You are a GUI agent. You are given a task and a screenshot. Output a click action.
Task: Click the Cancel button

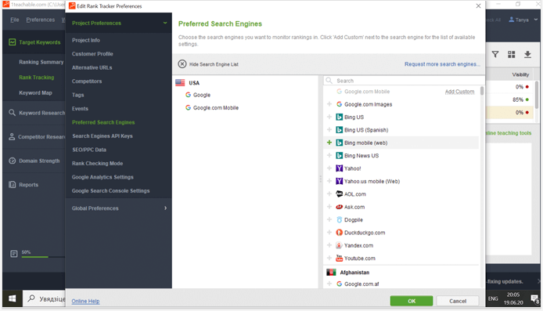coord(458,301)
